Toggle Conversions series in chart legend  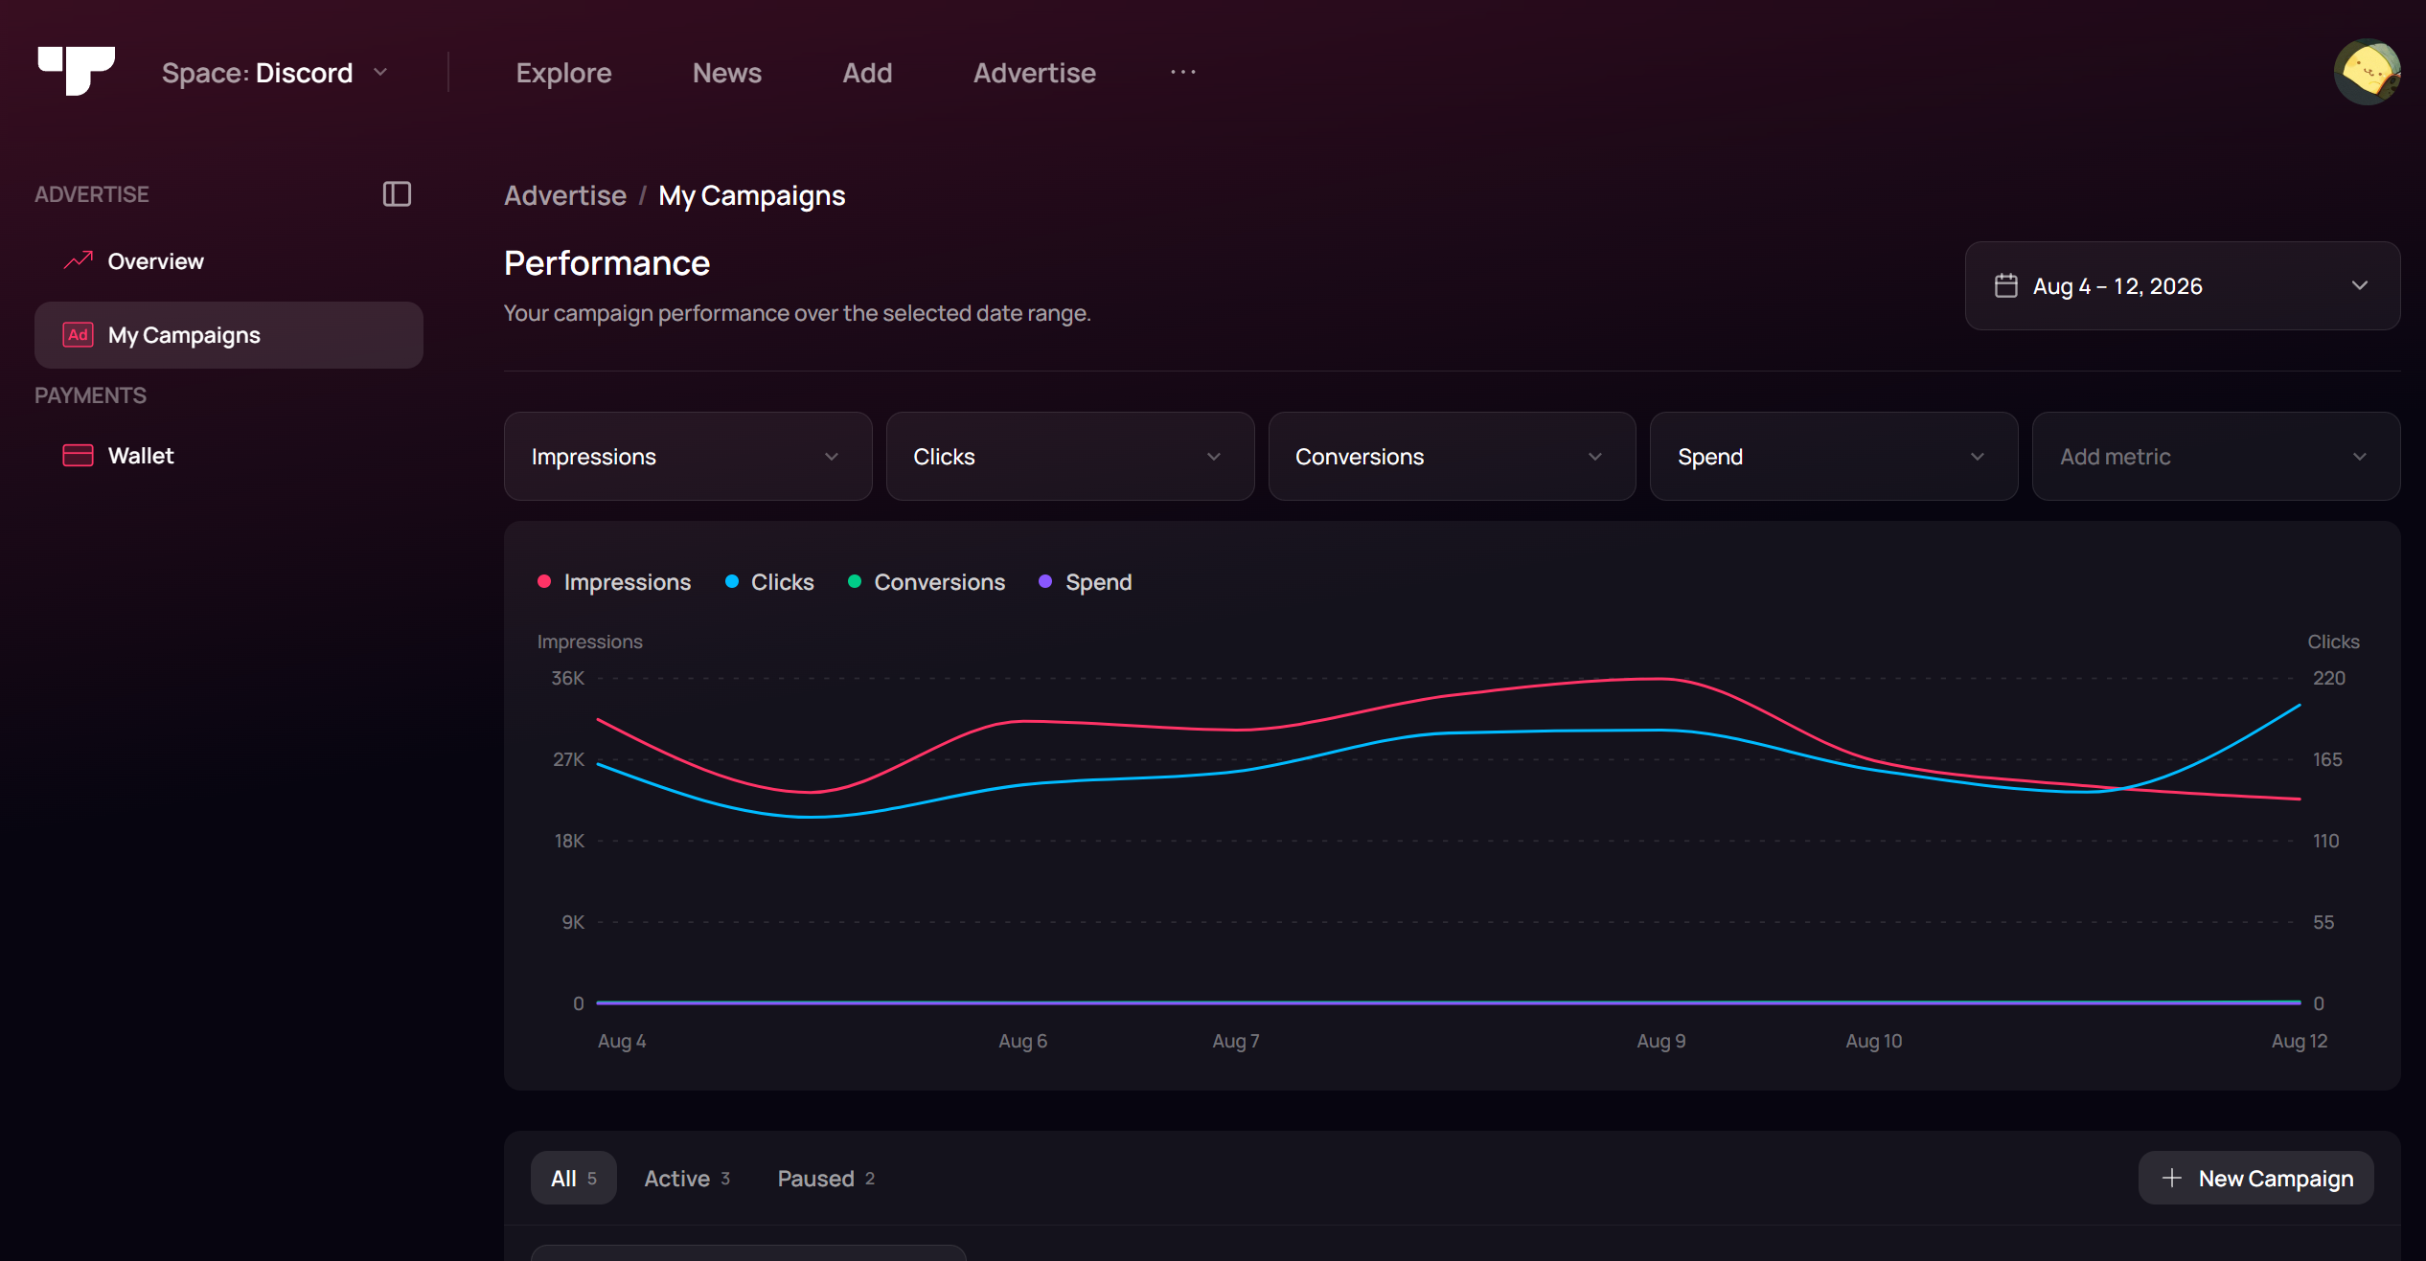tap(927, 582)
